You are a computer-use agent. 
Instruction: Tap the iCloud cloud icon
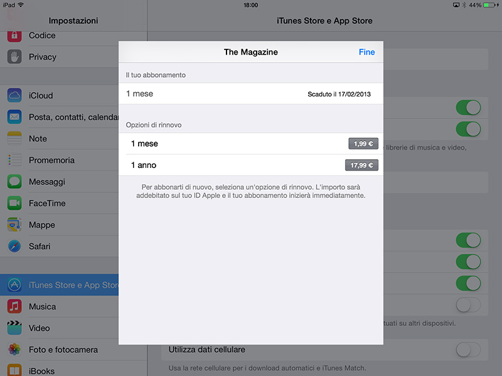point(14,95)
